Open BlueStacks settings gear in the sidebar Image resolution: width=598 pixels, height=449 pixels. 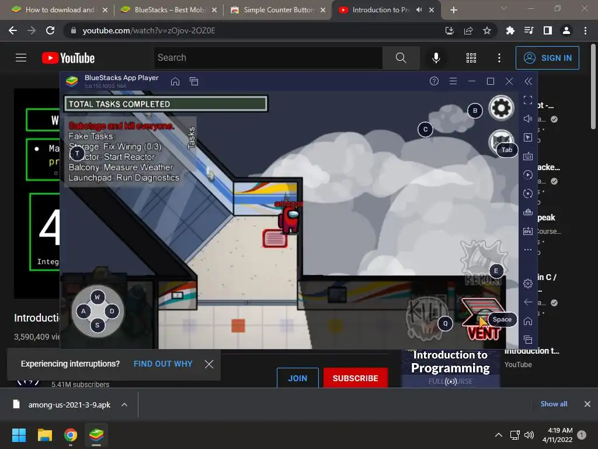coord(528,284)
